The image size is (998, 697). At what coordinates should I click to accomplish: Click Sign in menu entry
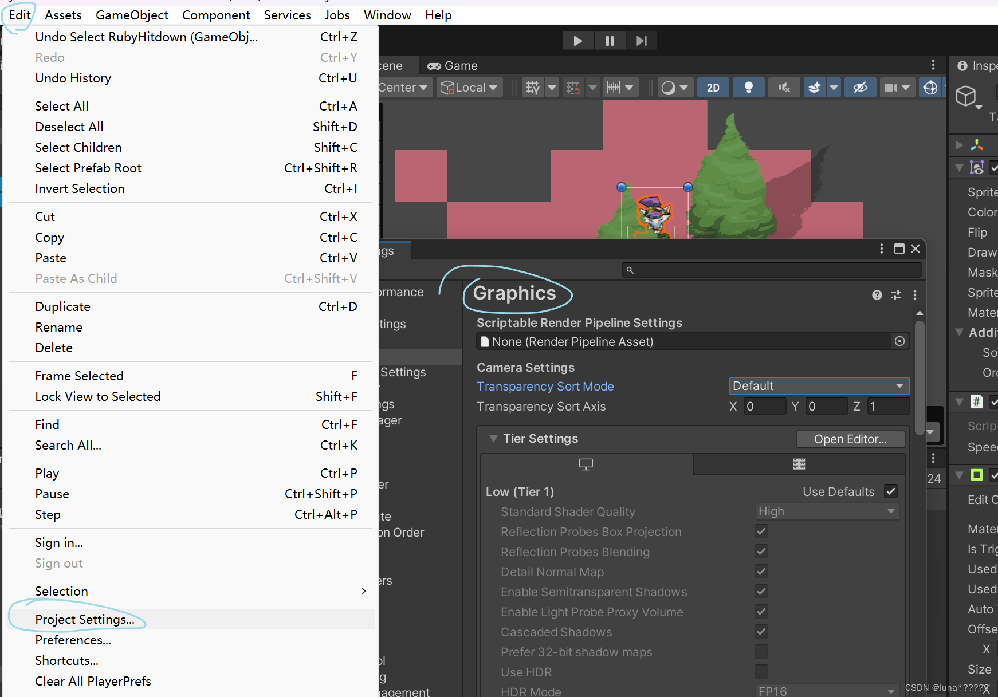(x=191, y=542)
